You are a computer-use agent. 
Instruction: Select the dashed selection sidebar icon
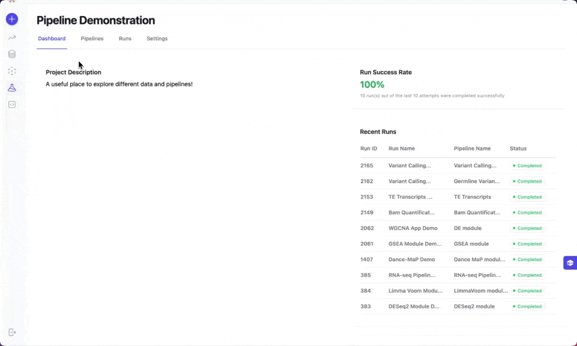click(12, 71)
